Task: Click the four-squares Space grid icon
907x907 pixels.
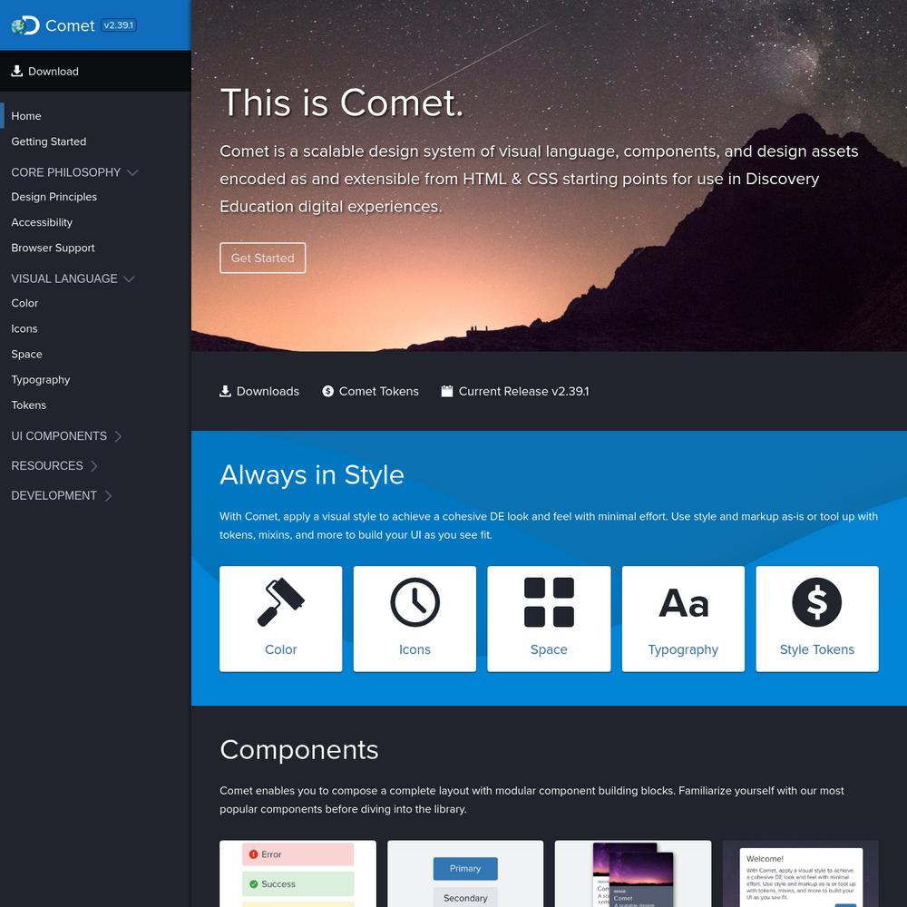Action: pos(549,602)
